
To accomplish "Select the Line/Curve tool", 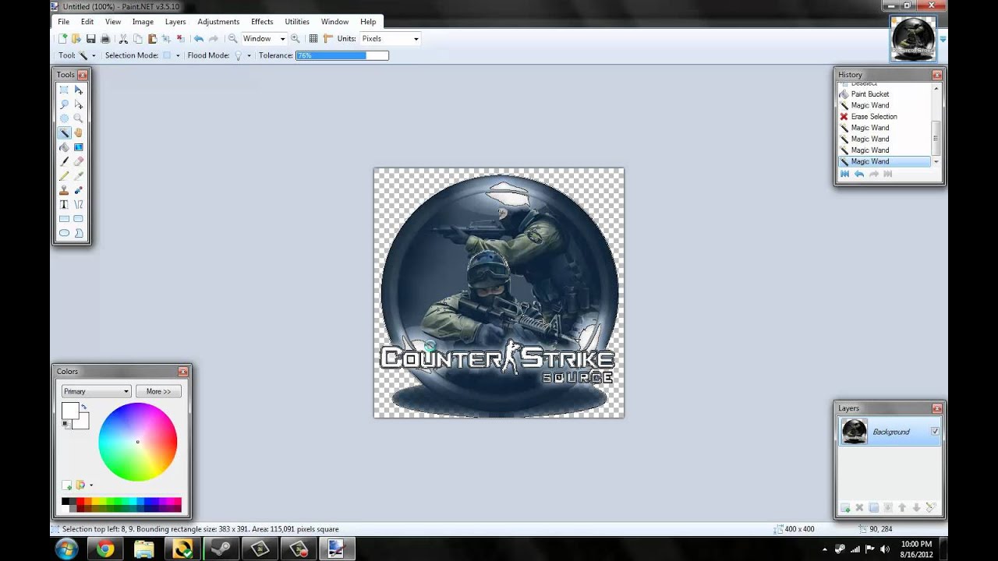I will (x=78, y=204).
